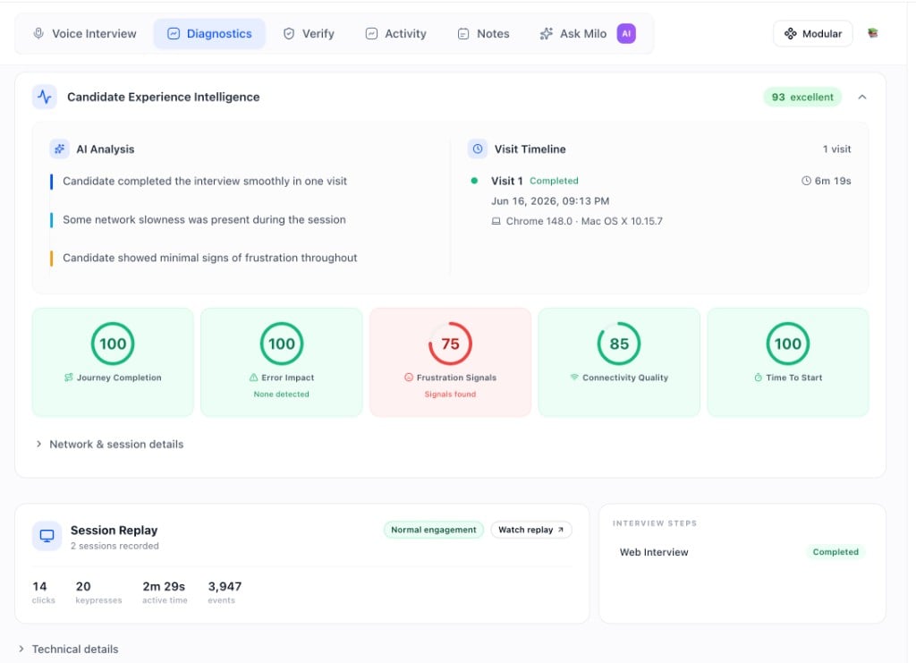The image size is (916, 663).
Task: Go to the Notes tab
Action: pos(484,34)
